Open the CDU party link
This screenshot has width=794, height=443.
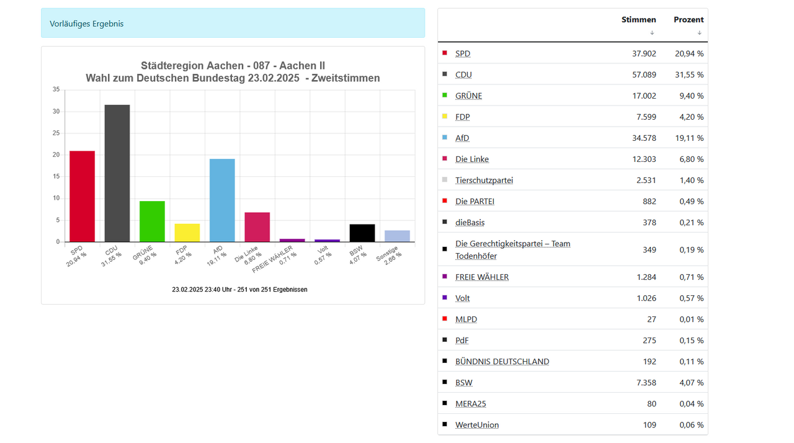point(463,75)
